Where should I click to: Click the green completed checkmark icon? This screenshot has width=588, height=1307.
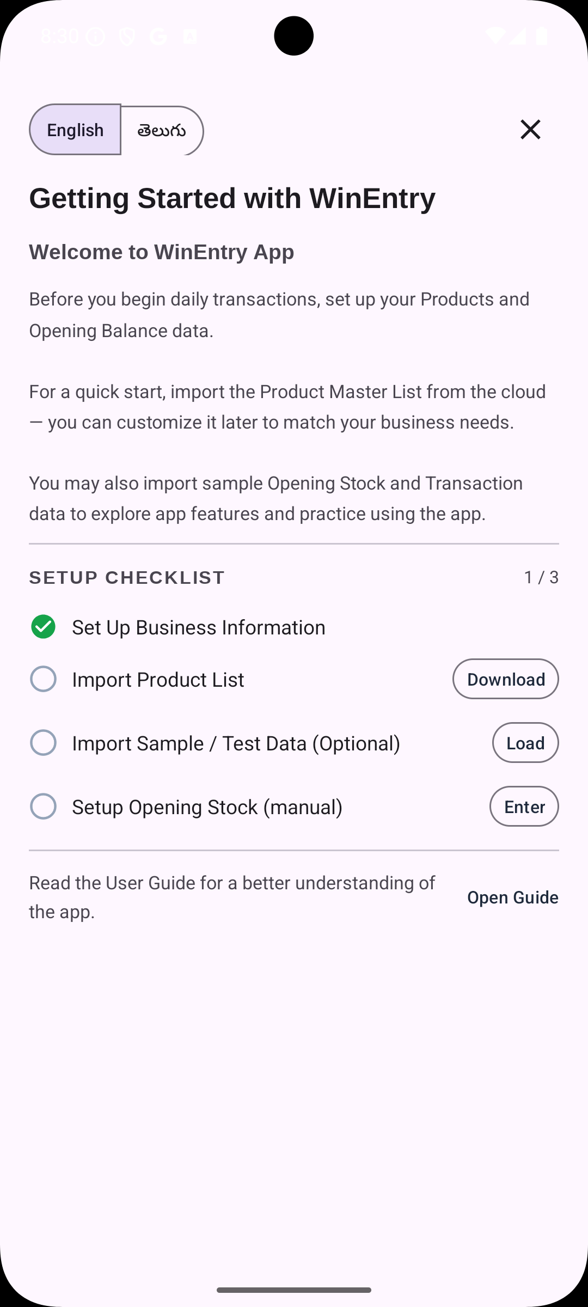tap(44, 626)
